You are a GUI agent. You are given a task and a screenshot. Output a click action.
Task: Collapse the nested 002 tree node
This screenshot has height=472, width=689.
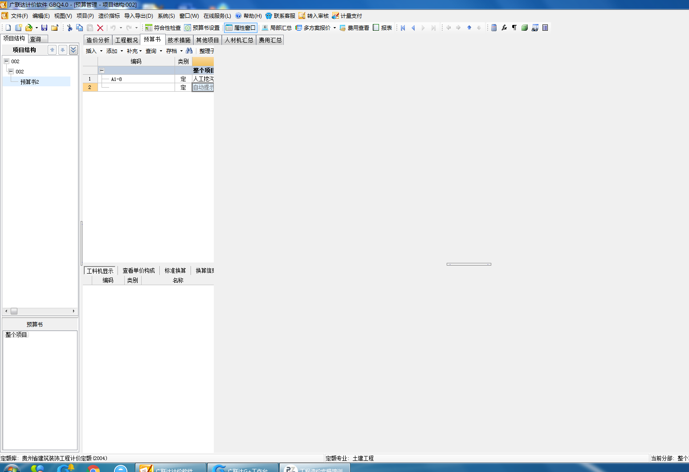[x=11, y=71]
